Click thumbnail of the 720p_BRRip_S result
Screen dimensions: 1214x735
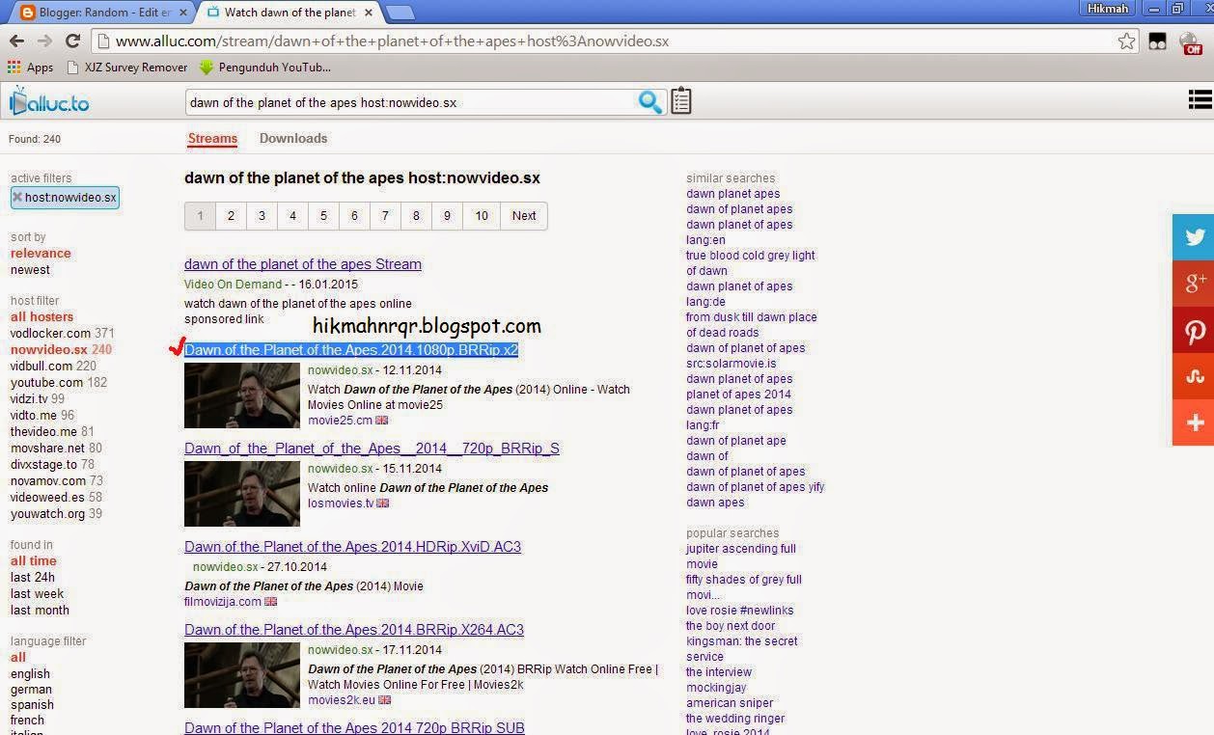pos(242,494)
